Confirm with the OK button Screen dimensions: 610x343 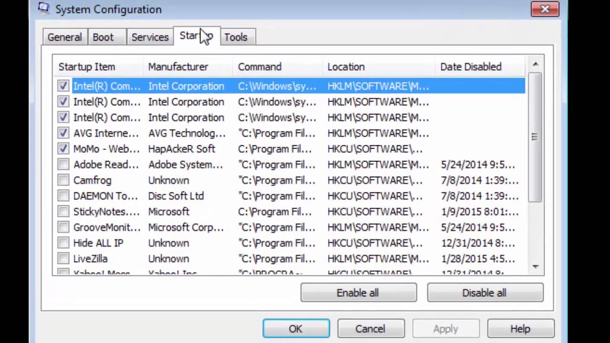tap(296, 329)
